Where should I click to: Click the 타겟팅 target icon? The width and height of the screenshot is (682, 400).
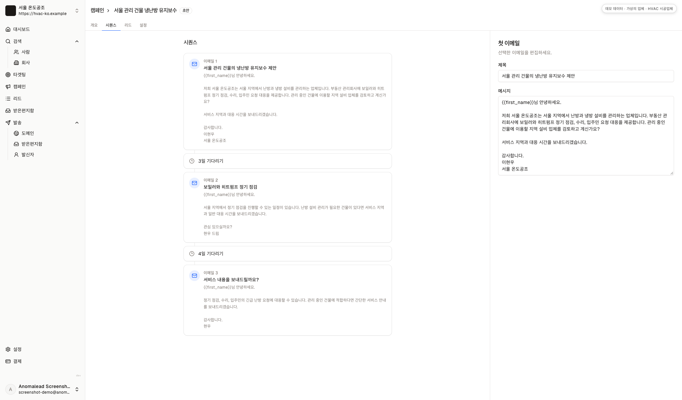8,75
